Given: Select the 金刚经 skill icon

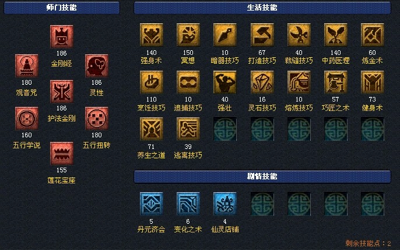Looking at the screenshot, I should pyautogui.click(x=61, y=37).
